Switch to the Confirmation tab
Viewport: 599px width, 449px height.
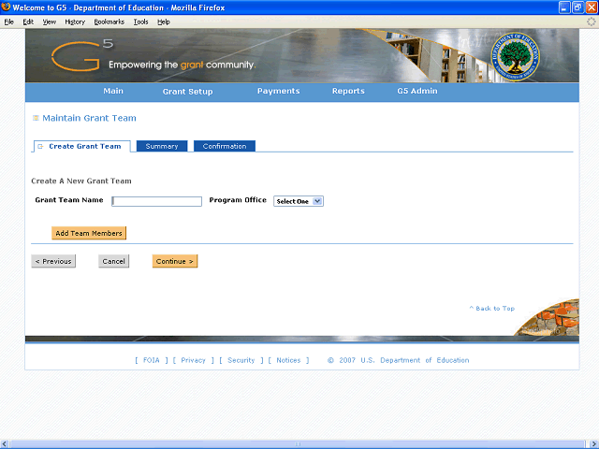225,146
